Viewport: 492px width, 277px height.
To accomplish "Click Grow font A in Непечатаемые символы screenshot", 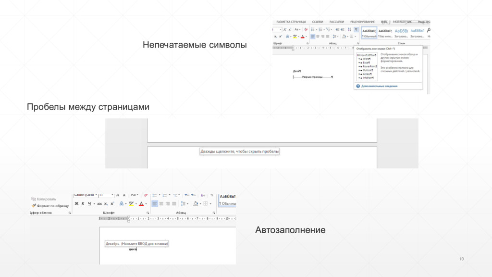I will 285,29.
